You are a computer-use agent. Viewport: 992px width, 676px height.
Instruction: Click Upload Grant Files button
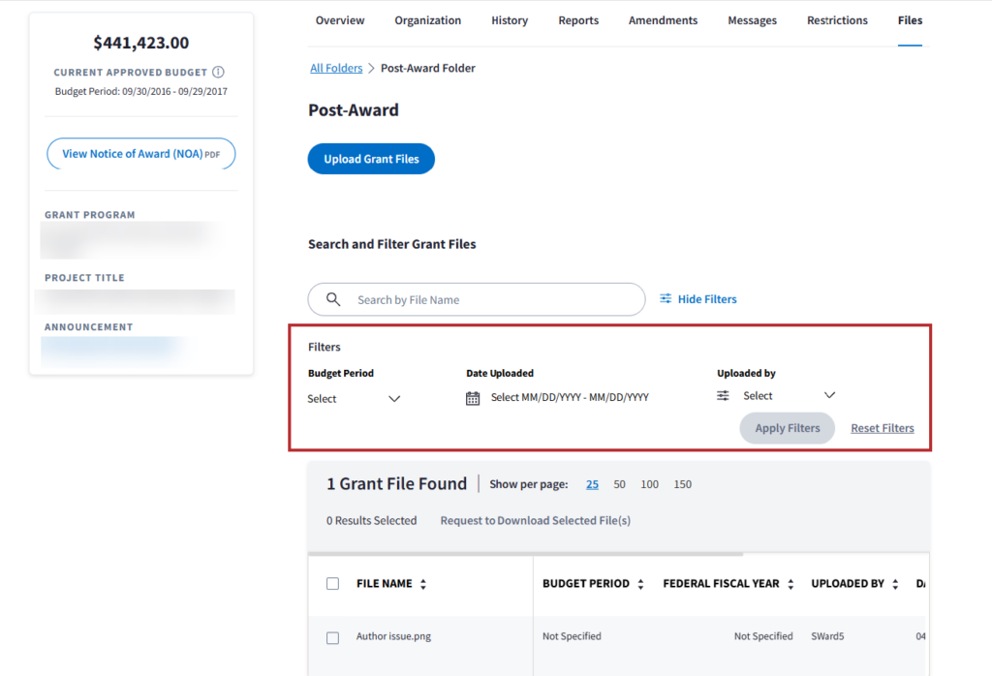coord(371,159)
